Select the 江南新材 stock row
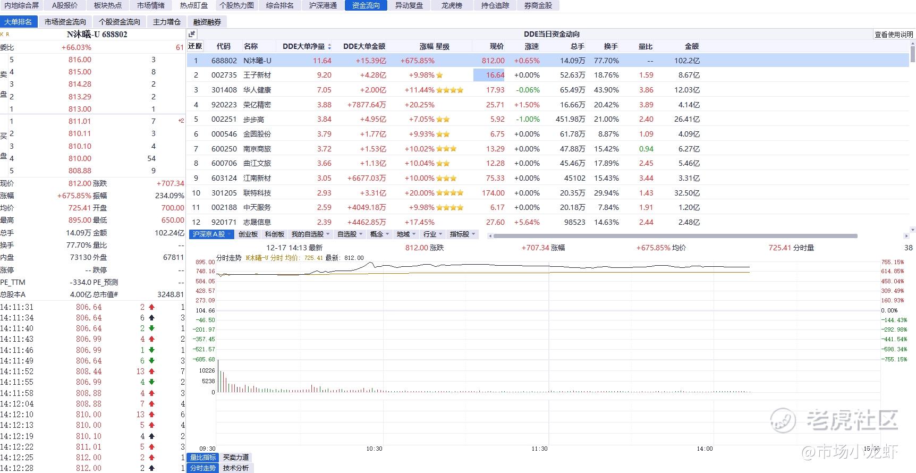916x473 pixels. (548, 178)
